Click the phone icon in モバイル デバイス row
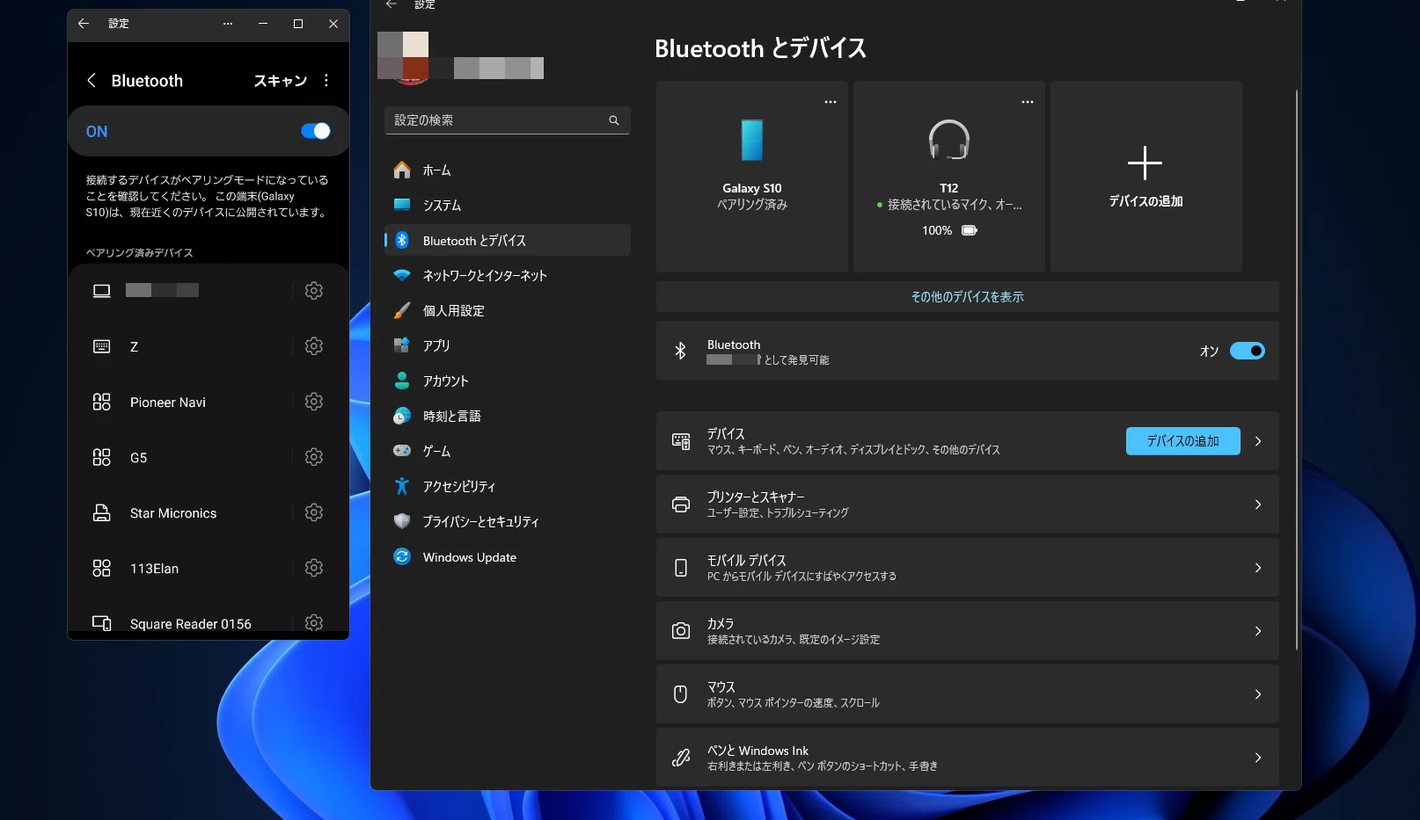1420x820 pixels. (x=681, y=568)
